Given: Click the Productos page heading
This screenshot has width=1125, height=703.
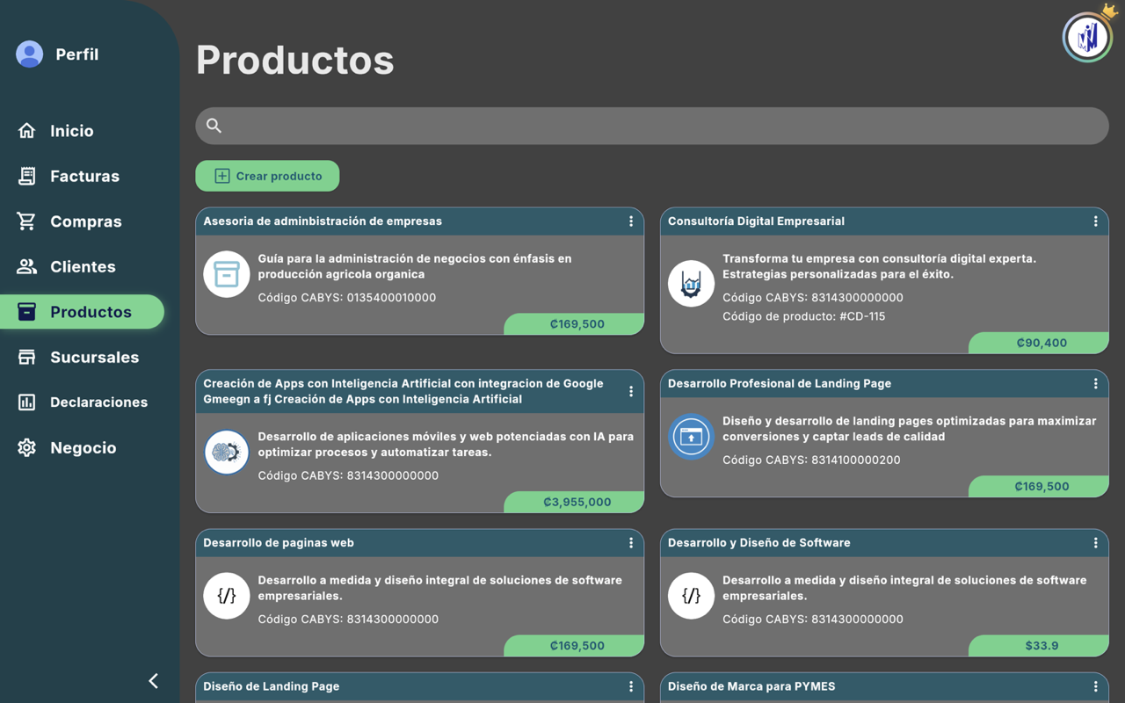Looking at the screenshot, I should tap(295, 60).
